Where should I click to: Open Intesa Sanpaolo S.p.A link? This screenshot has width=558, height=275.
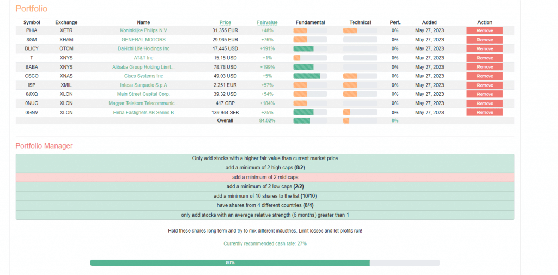[x=143, y=85]
